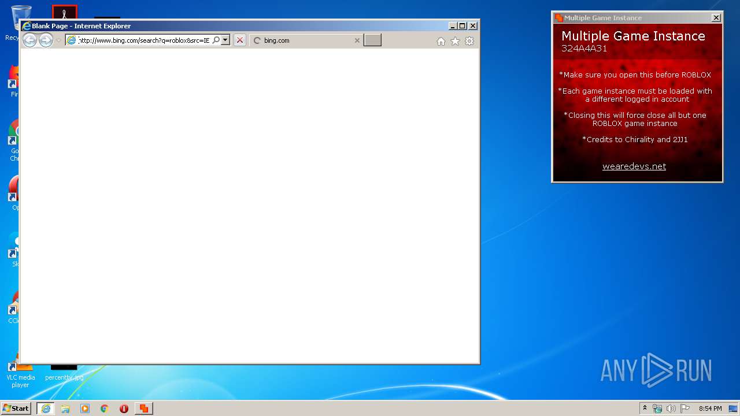Viewport: 740px width, 416px height.
Task: Select the bing.com tab
Action: pyautogui.click(x=306, y=40)
